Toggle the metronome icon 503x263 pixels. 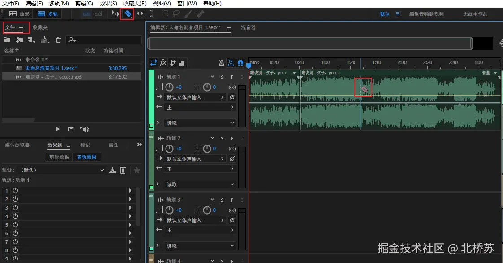click(x=221, y=63)
